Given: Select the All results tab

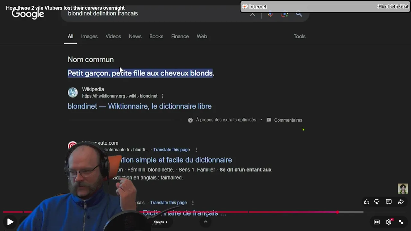Looking at the screenshot, I should (70, 37).
